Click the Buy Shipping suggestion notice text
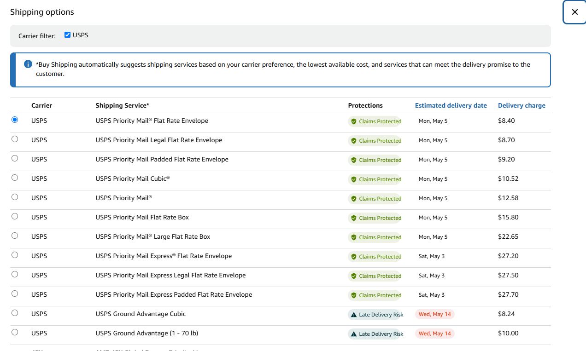Viewport: 586px width, 351px height. (283, 69)
